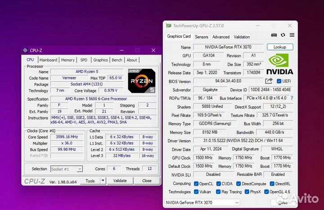
Task: Toggle the Ray Tracing checkbox
Action: (x=218, y=192)
